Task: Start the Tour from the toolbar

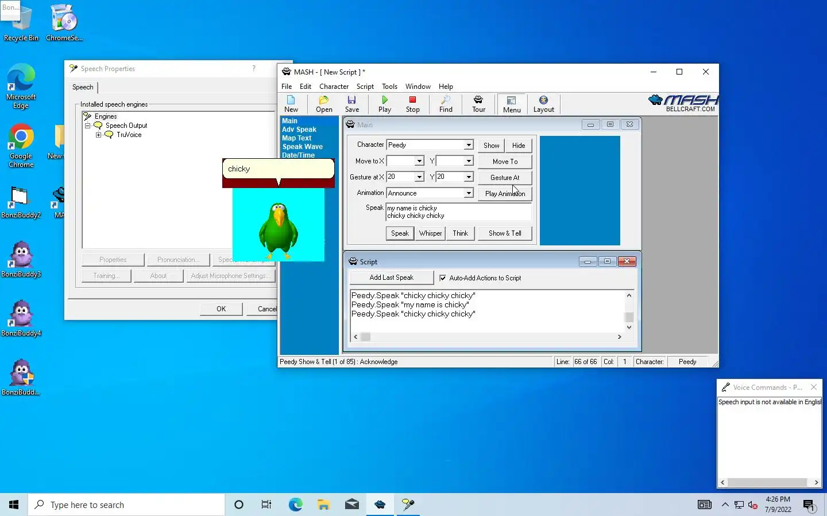Action: coord(479,104)
